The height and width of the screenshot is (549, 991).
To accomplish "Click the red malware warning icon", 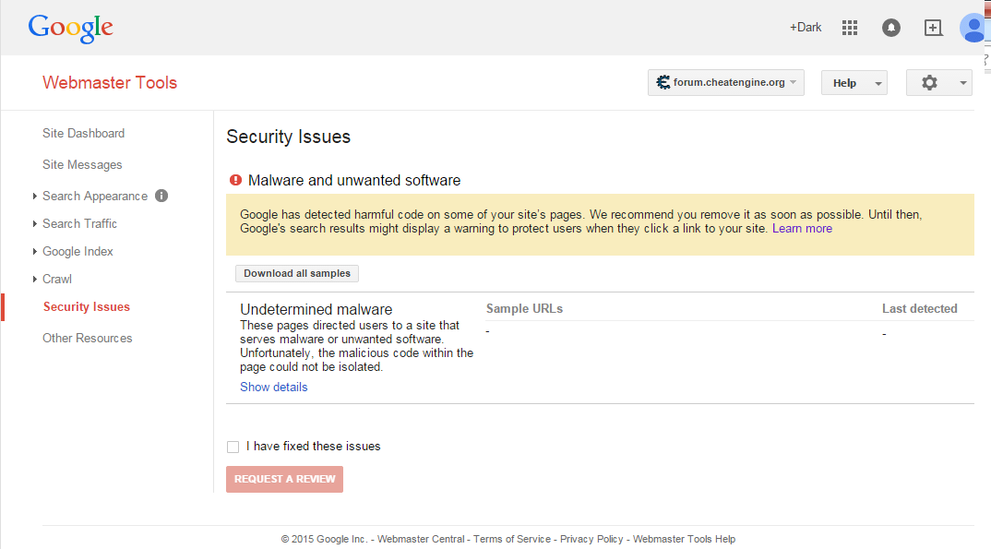I will pyautogui.click(x=235, y=180).
